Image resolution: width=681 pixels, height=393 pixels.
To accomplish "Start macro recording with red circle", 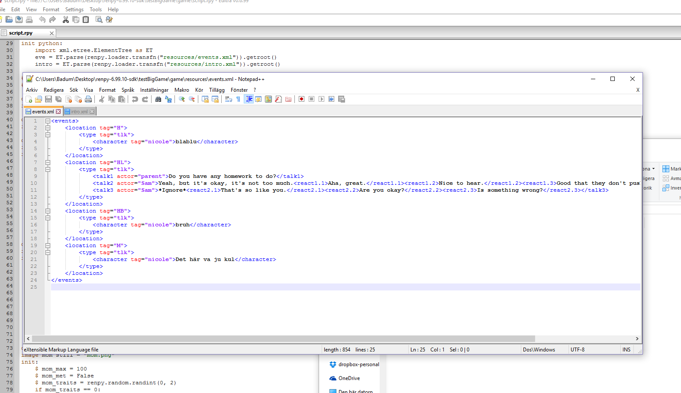I will (x=302, y=99).
